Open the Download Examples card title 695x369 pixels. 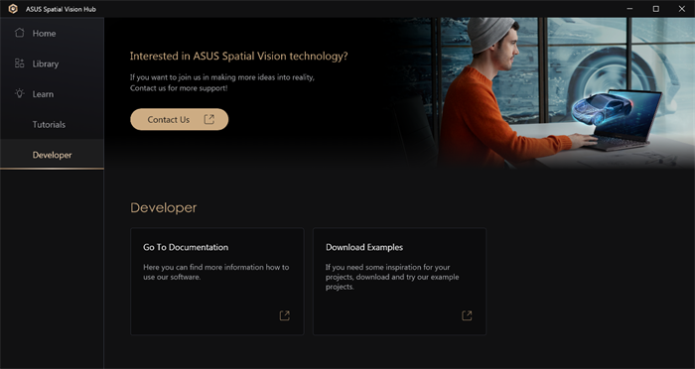(364, 247)
